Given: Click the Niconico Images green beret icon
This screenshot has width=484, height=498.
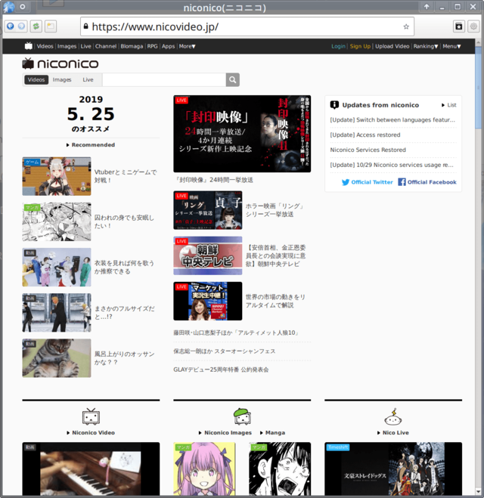Looking at the screenshot, I should coord(242,416).
